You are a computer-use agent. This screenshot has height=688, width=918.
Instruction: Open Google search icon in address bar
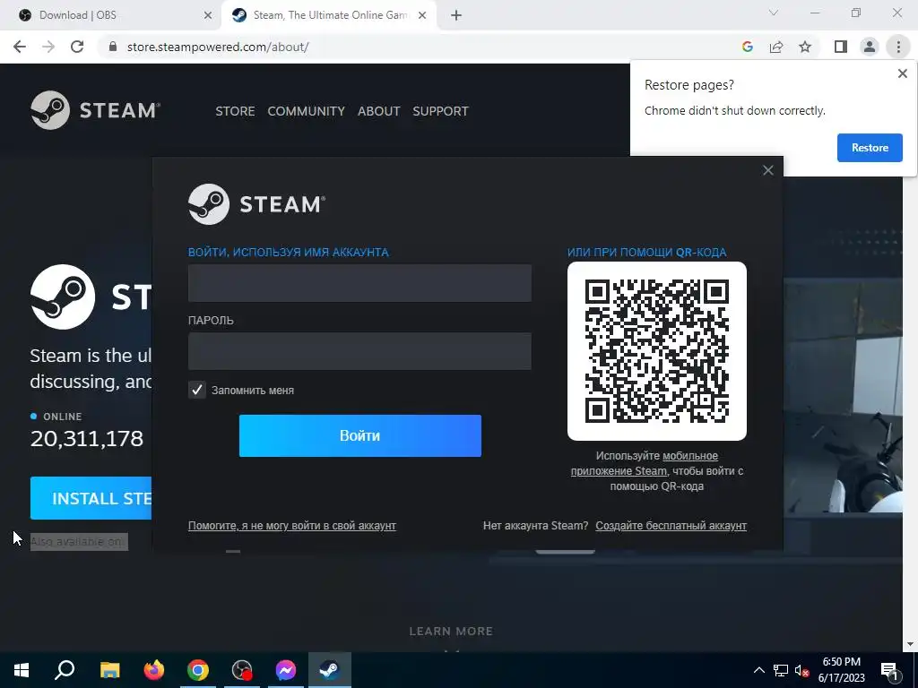747,47
